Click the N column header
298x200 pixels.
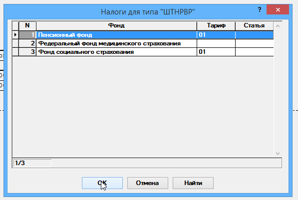click(x=27, y=25)
